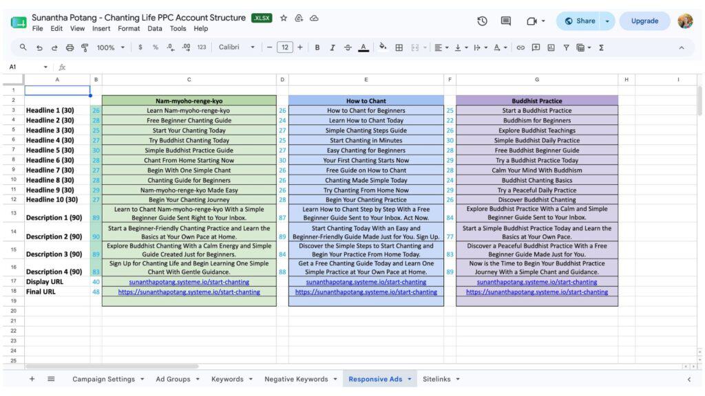705x396 pixels.
Task: Insert a link
Action: pos(520,47)
